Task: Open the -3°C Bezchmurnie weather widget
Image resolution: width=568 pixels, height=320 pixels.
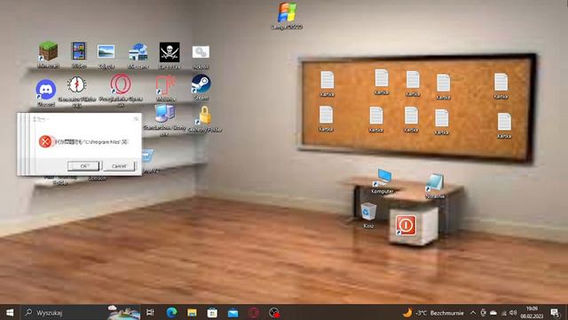Action: tap(433, 312)
